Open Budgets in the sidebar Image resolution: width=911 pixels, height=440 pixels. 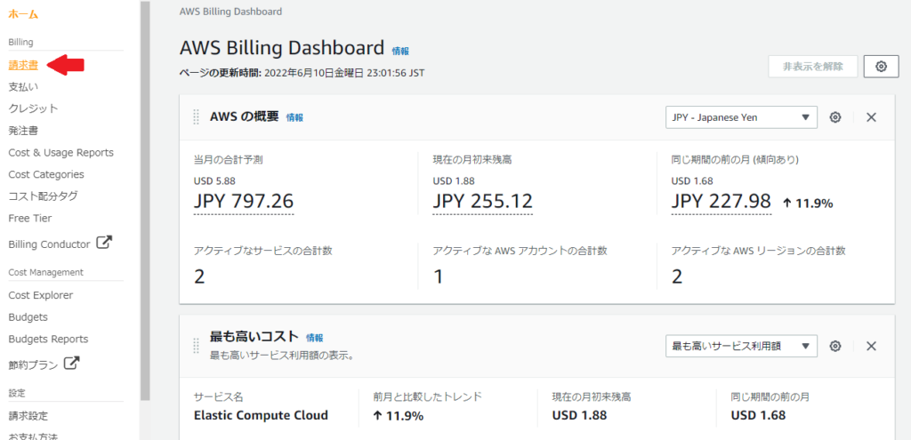click(x=28, y=317)
